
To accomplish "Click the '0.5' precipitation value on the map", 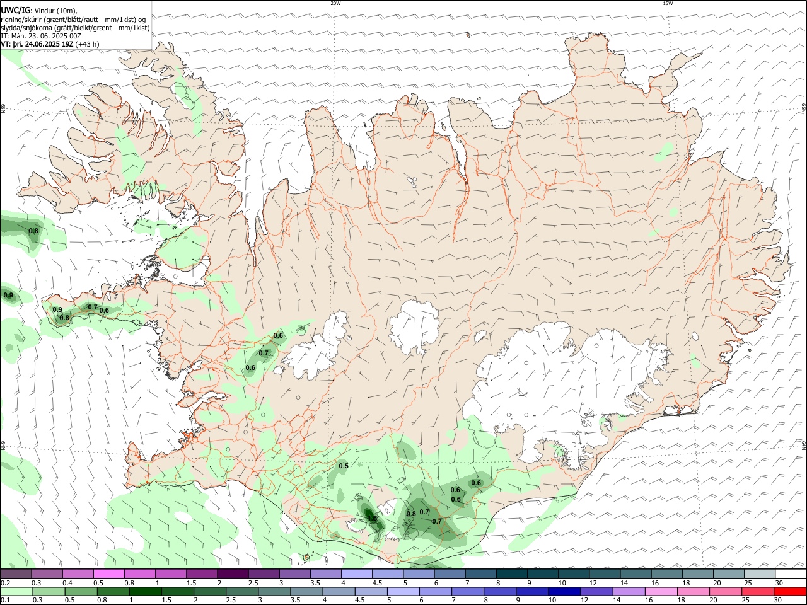I will 344,466.
